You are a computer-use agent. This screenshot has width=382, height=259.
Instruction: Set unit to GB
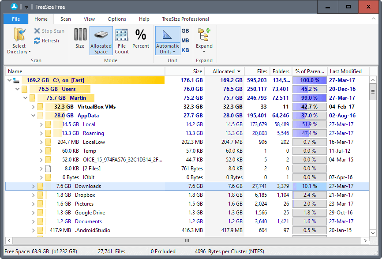click(185, 31)
